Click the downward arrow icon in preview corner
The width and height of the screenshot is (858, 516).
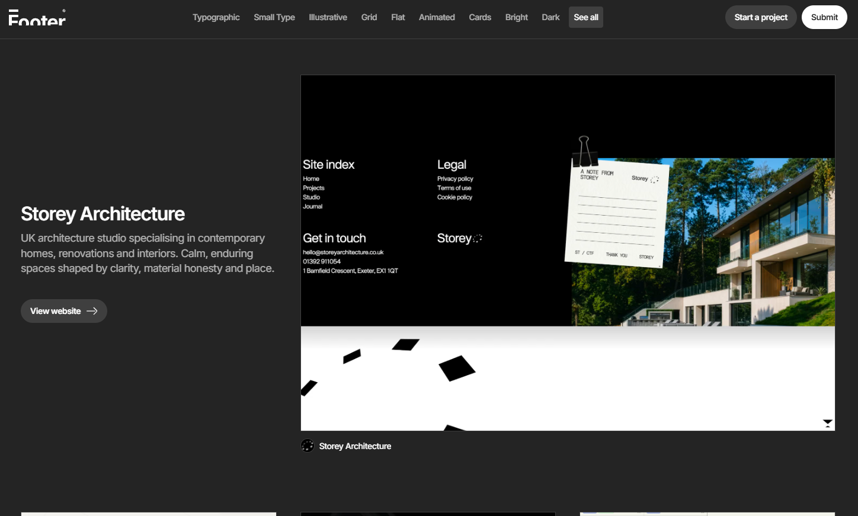click(828, 423)
